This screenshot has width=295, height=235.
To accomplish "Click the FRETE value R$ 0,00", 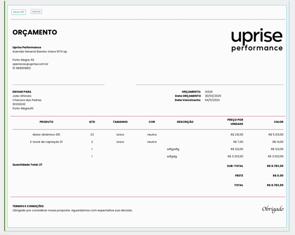I will coord(278,175).
